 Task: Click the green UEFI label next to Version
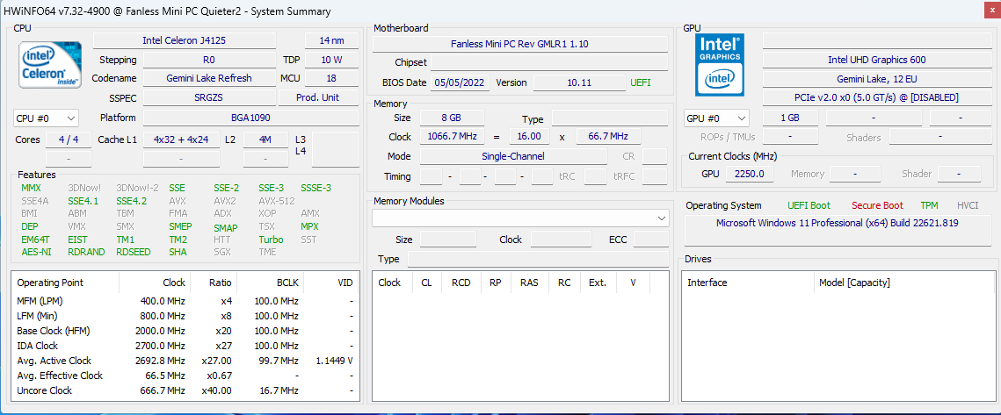[x=642, y=82]
